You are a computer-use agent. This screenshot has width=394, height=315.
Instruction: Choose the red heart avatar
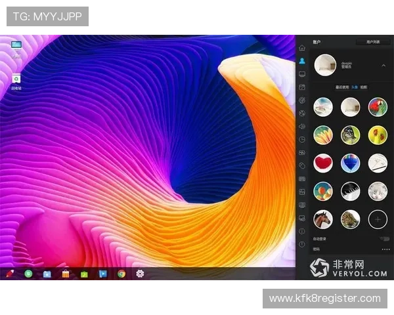point(323,163)
